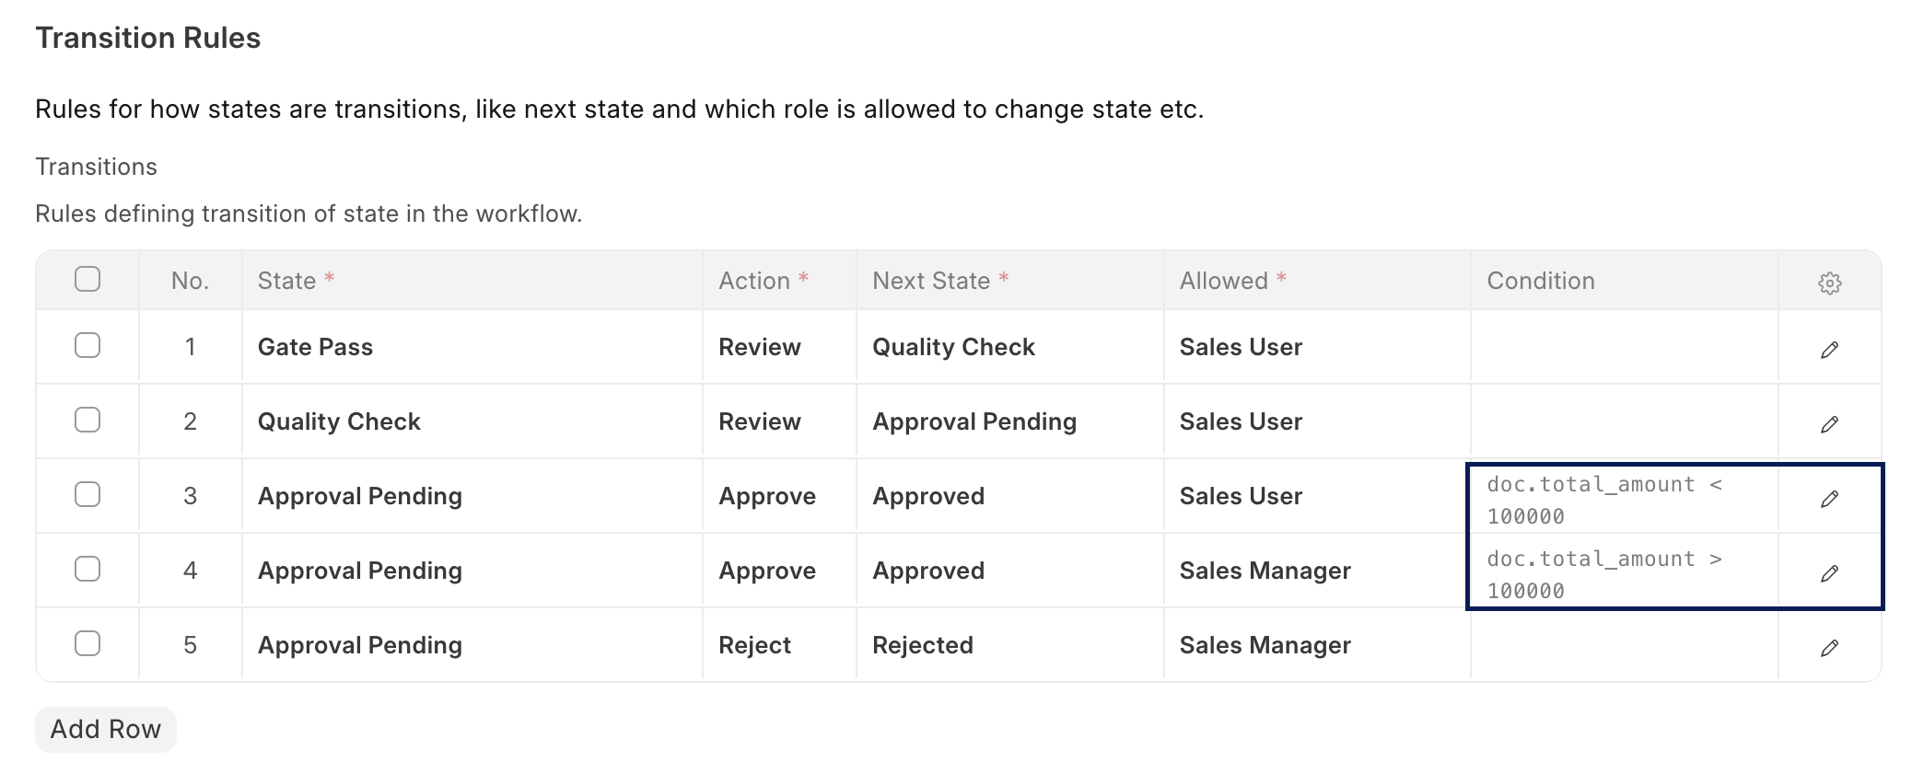Select the checkbox for row 2

click(87, 420)
